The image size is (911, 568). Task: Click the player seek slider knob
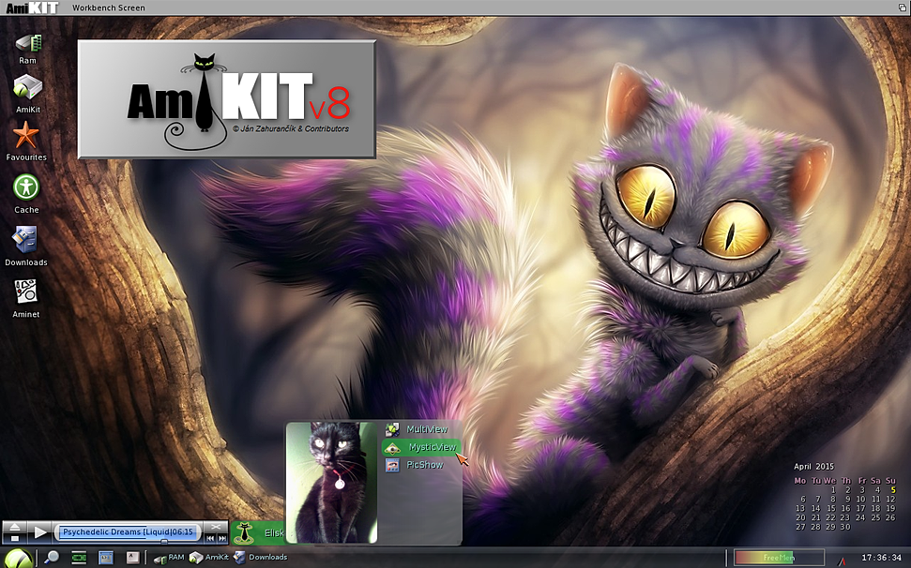(x=164, y=542)
